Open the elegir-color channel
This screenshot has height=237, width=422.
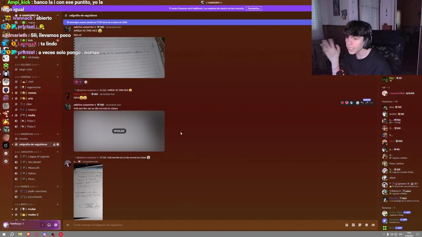pos(36,69)
